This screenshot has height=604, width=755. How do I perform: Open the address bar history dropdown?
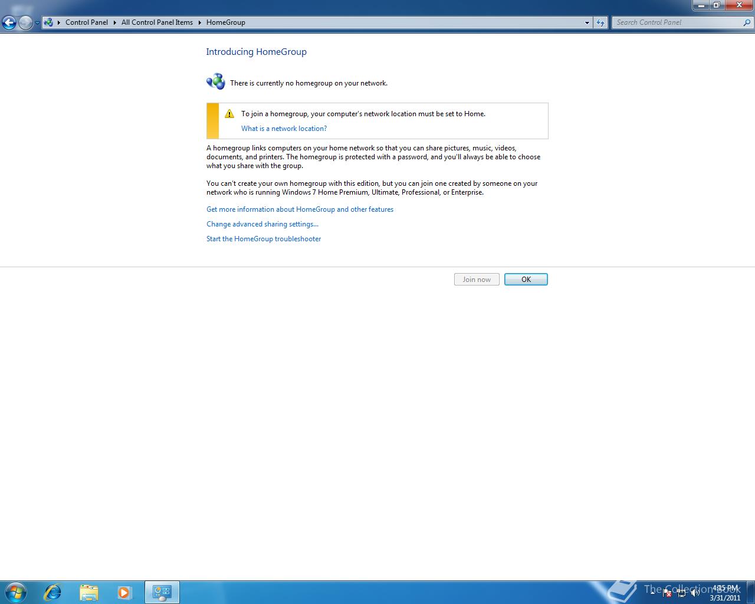[x=587, y=23]
